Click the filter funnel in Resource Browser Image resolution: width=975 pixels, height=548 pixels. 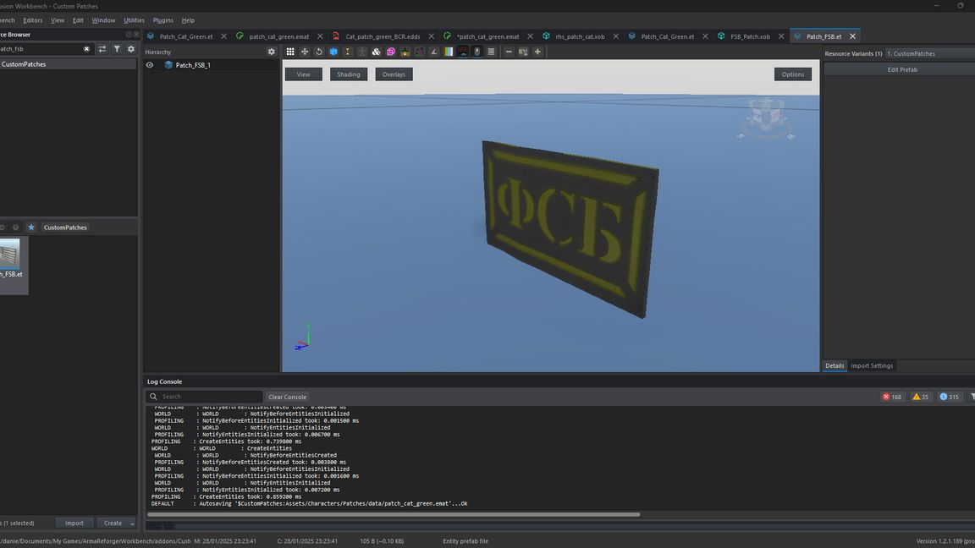117,49
